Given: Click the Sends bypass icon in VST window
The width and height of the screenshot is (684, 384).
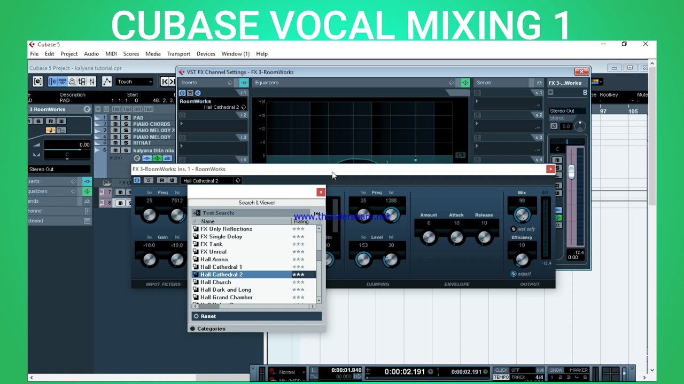Looking at the screenshot, I should [x=539, y=83].
